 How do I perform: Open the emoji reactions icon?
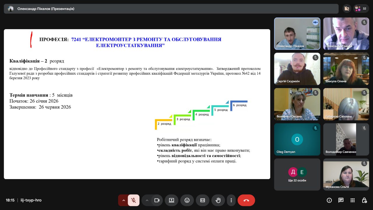click(x=187, y=200)
